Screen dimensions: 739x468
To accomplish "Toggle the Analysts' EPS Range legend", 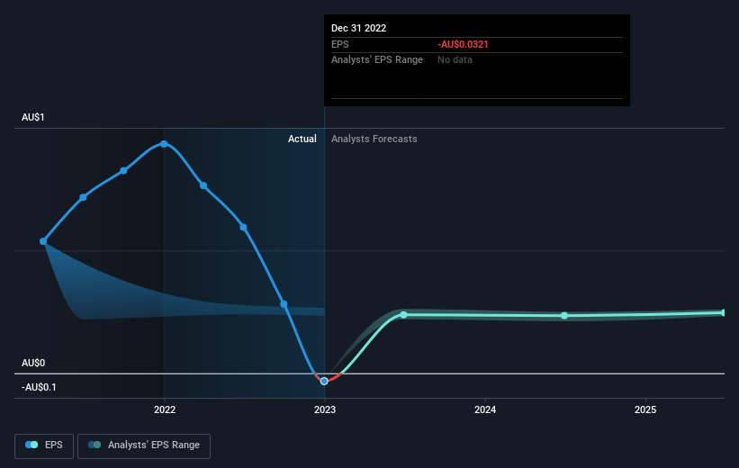I will (x=144, y=445).
